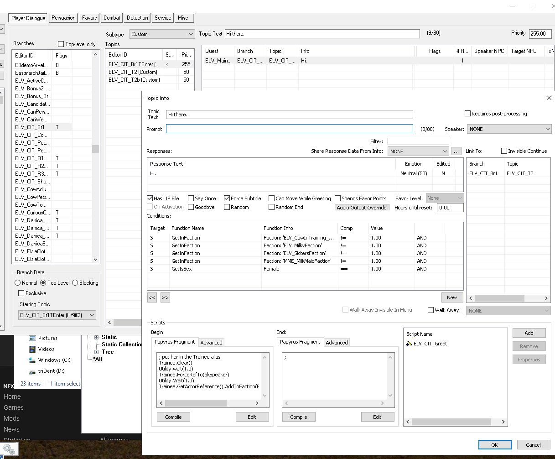
Task: Toggle the Walk Away checkbox
Action: coord(431,310)
